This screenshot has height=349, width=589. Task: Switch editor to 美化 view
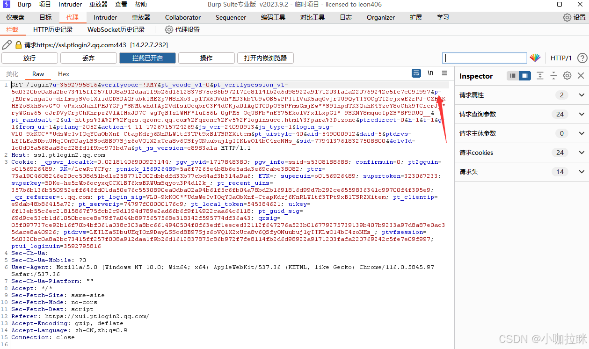click(x=12, y=74)
